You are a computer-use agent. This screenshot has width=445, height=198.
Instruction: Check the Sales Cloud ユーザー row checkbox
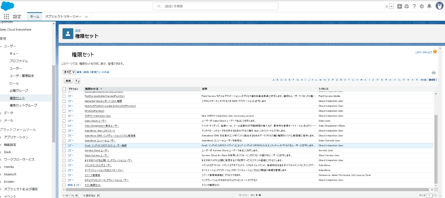[x=64, y=121]
